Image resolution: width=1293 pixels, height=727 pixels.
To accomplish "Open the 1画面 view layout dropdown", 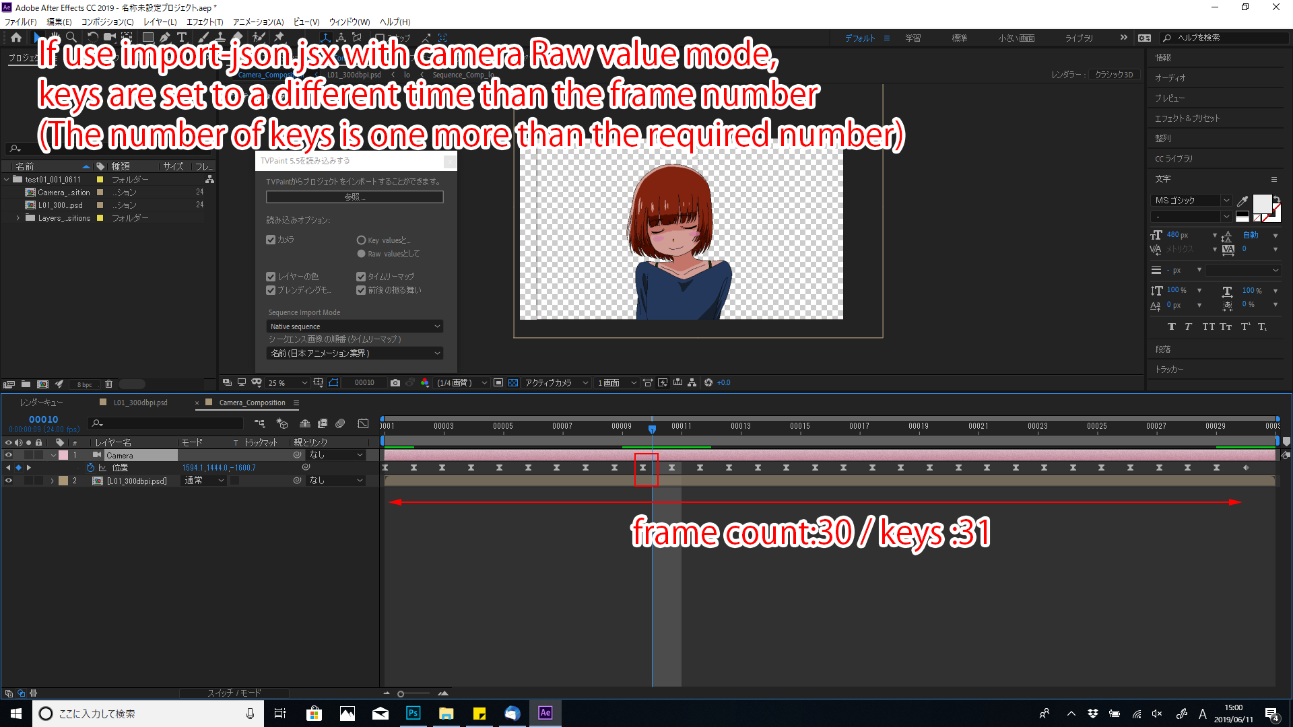I will click(616, 383).
